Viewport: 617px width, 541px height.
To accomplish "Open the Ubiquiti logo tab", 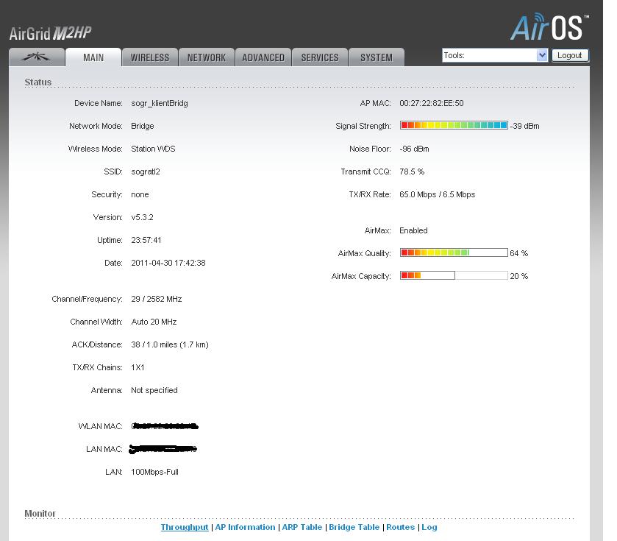I will 37,57.
